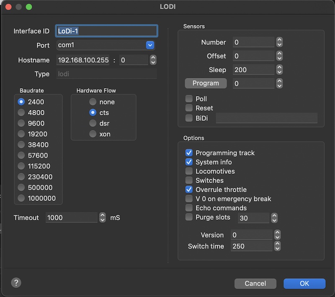Click the Sensors Offset stepper arrows

click(x=279, y=56)
